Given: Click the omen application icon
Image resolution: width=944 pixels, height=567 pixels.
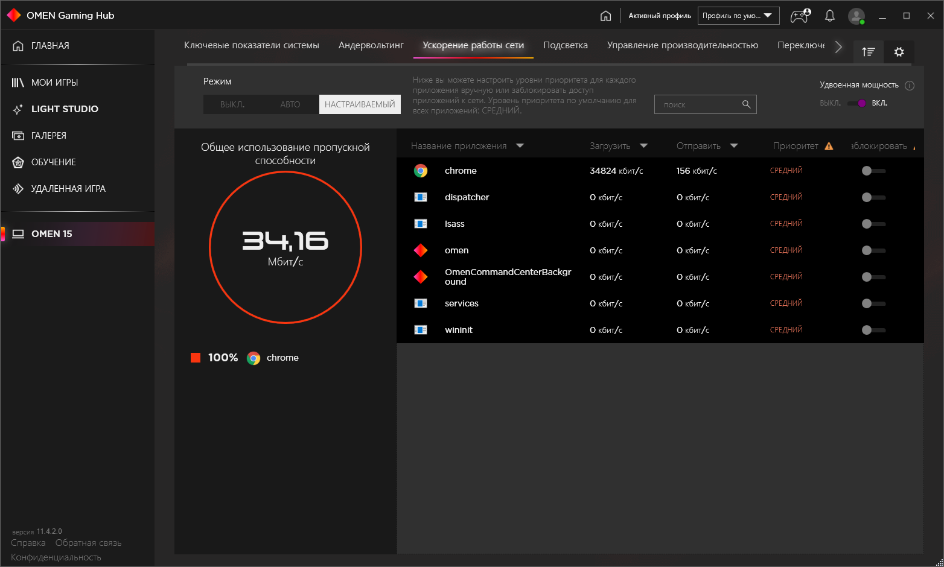Looking at the screenshot, I should pos(421,250).
